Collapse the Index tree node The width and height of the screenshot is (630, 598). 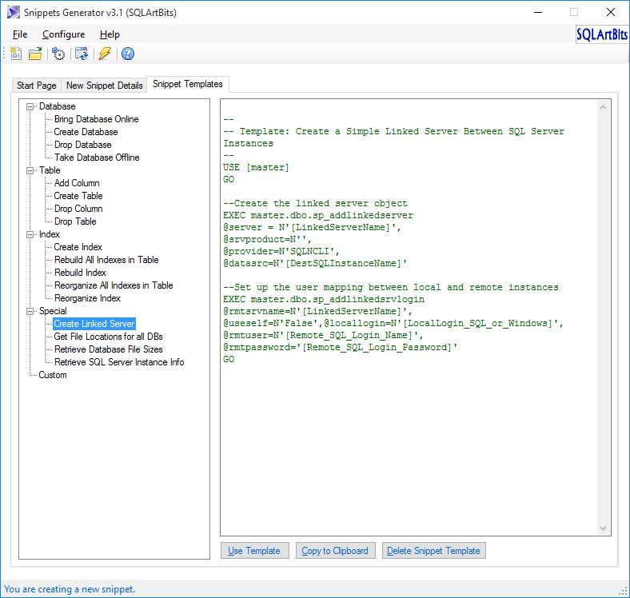pyautogui.click(x=30, y=234)
